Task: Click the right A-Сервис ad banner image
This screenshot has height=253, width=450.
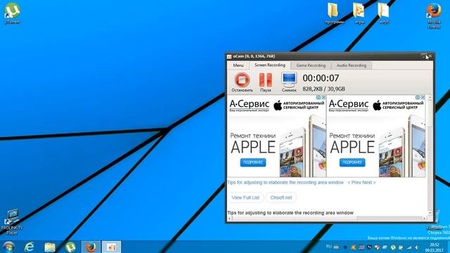Action: coord(376,136)
